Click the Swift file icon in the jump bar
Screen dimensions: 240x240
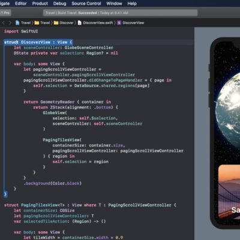(80, 23)
